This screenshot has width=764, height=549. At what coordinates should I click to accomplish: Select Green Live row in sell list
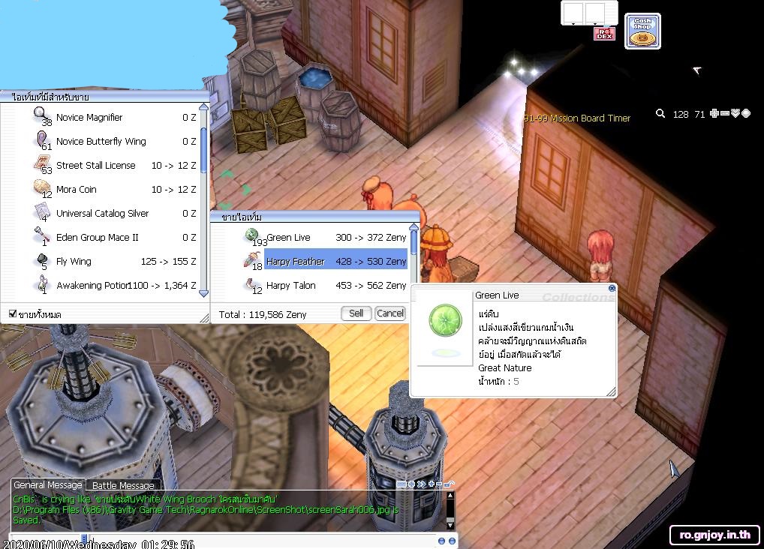tap(325, 237)
